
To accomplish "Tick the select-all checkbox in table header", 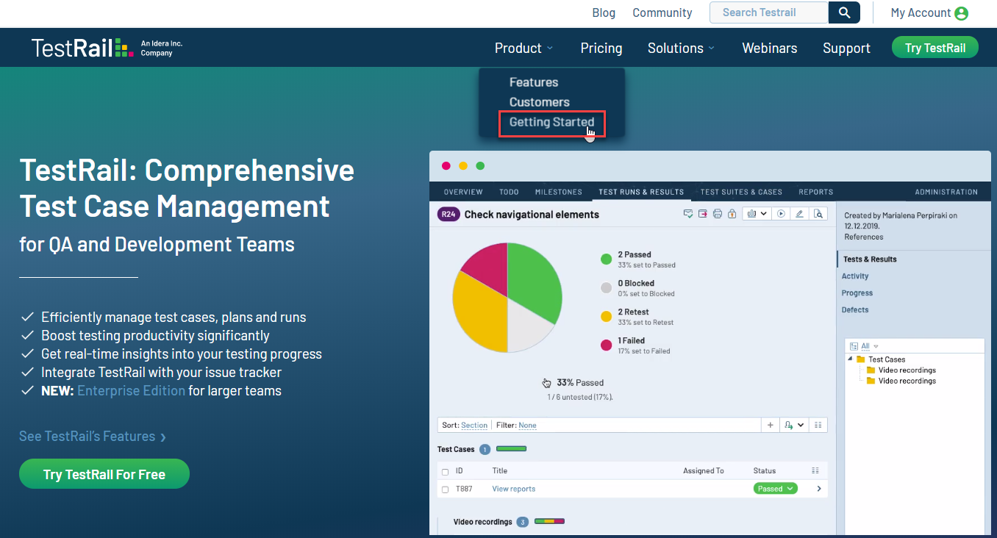I will tap(445, 471).
